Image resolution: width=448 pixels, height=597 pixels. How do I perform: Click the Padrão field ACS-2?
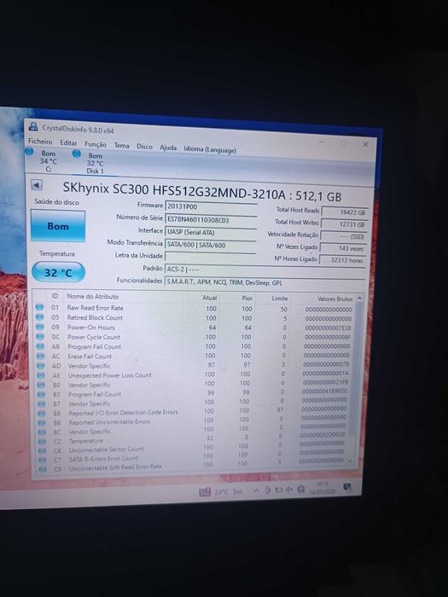click(265, 270)
